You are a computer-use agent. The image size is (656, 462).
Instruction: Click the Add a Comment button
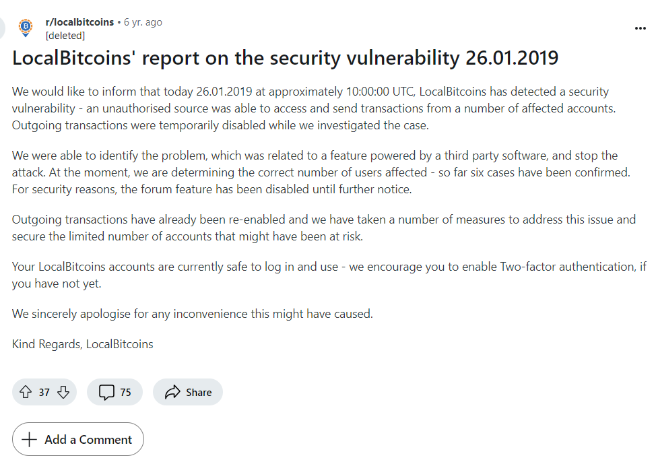78,439
